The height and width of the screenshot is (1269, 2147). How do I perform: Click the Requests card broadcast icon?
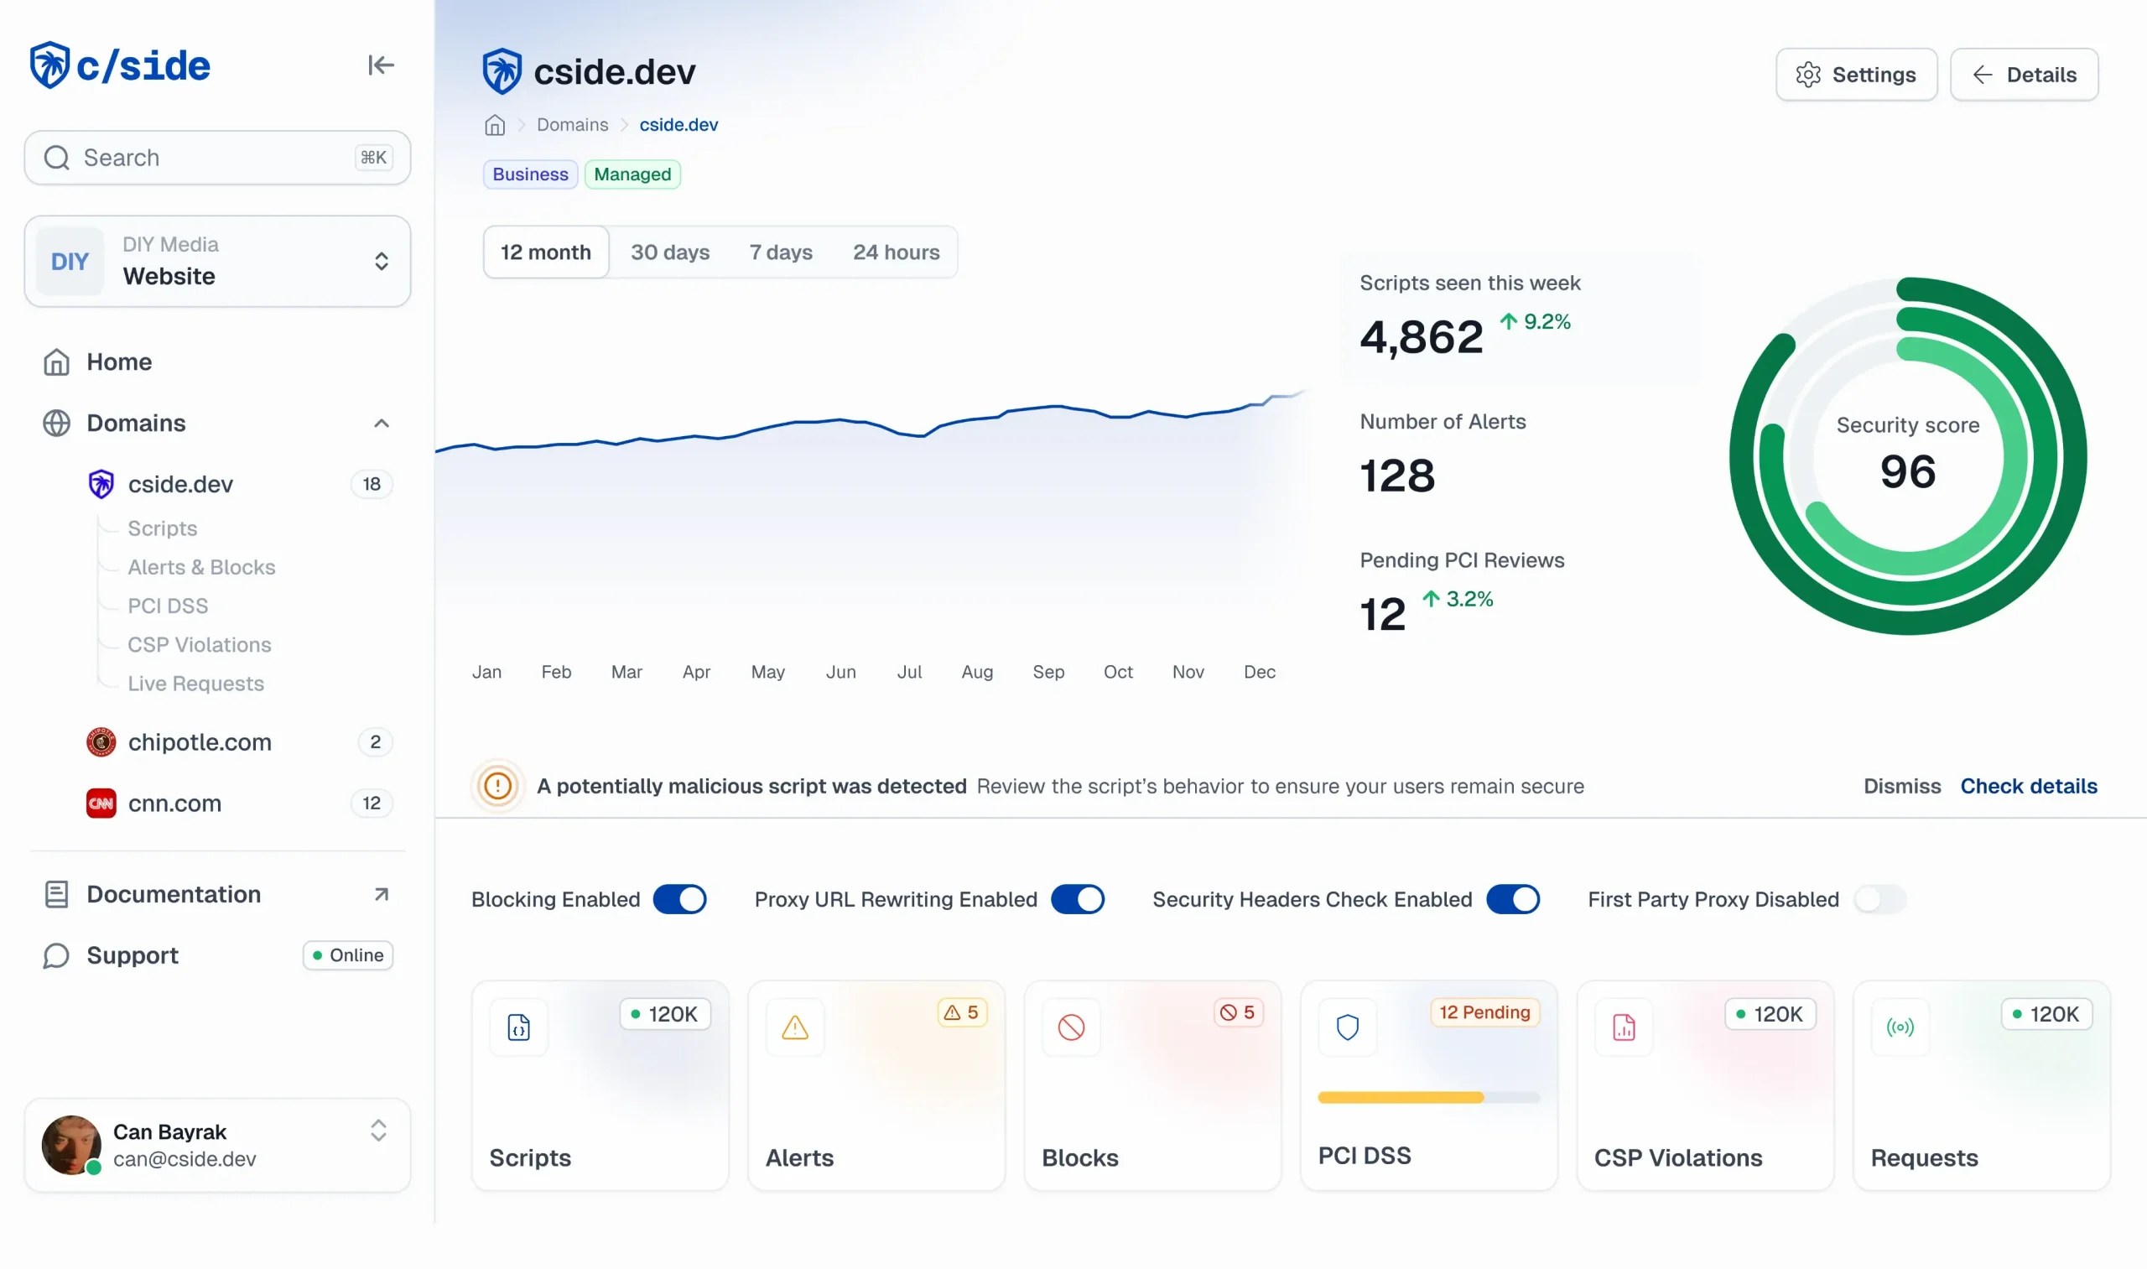pyautogui.click(x=1899, y=1026)
